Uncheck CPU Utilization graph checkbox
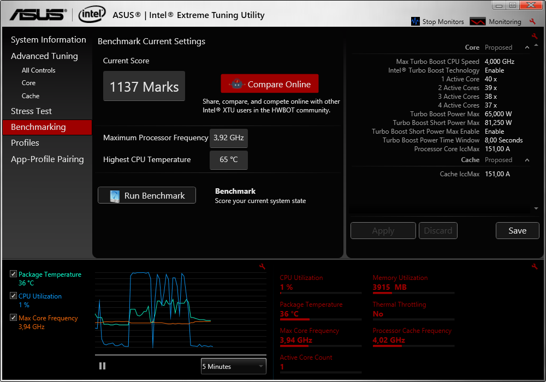Image resolution: width=546 pixels, height=382 pixels. tap(13, 296)
